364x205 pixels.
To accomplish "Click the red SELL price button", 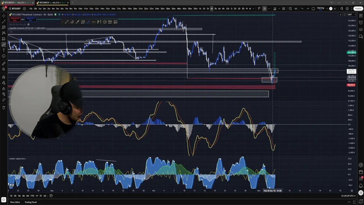I will click(15, 19).
